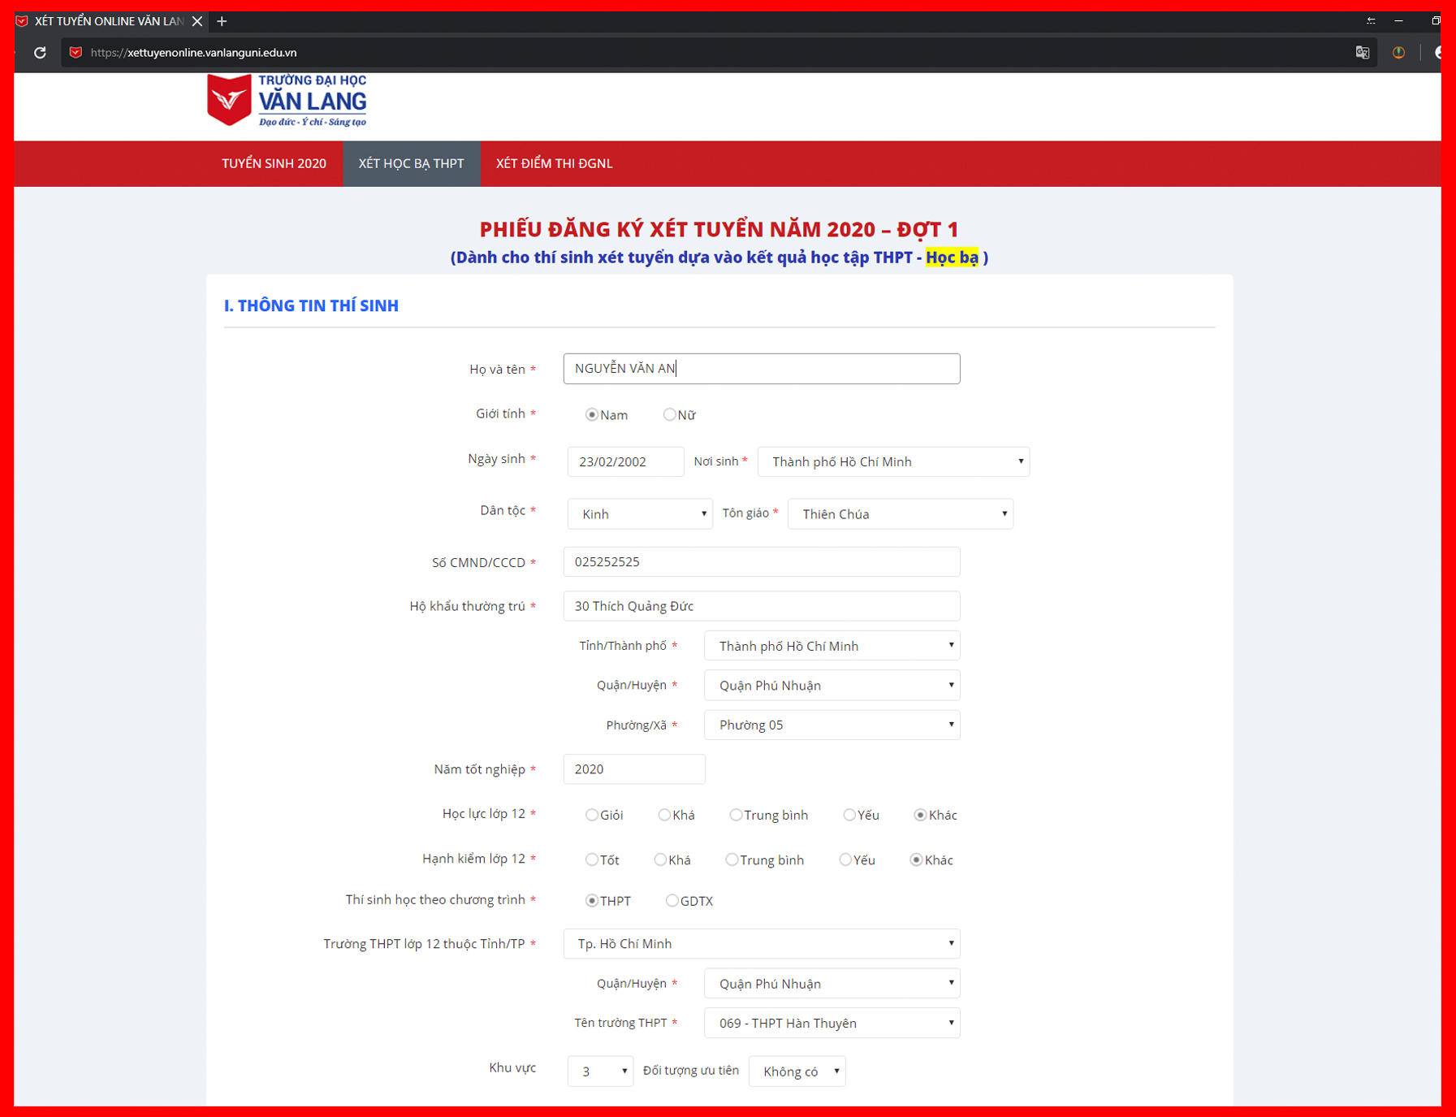Viewport: 1456px width, 1117px height.
Task: Choose Trung bình for Học lực lớp 12
Action: 736,815
